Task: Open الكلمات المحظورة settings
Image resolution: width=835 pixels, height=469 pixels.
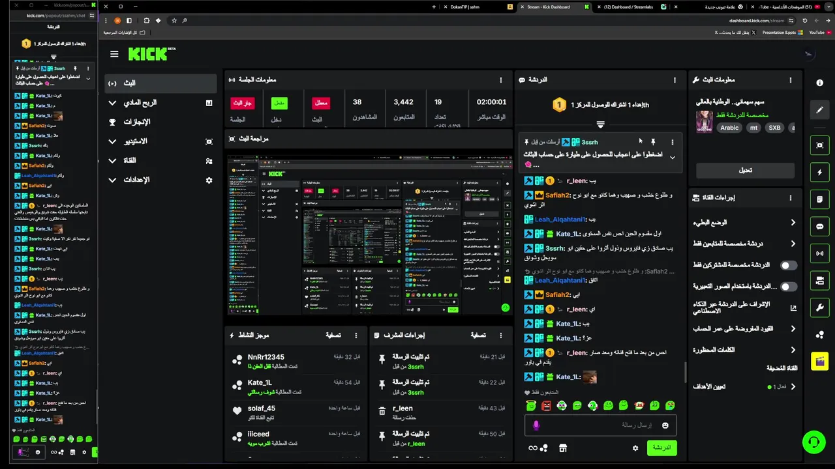Action: coord(744,350)
